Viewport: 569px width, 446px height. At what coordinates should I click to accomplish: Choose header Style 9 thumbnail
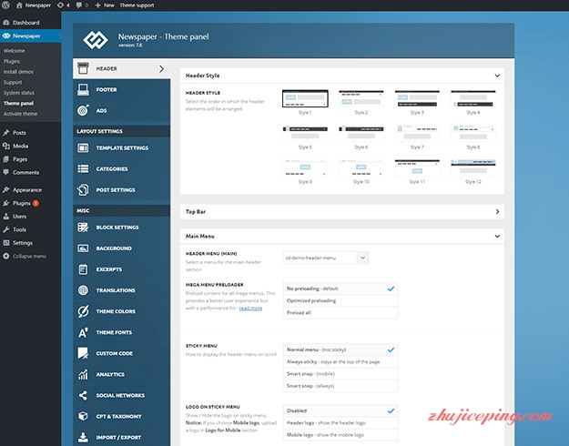pyautogui.click(x=305, y=167)
